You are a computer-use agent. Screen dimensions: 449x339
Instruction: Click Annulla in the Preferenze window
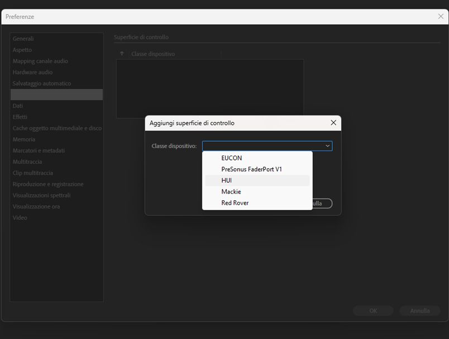420,311
